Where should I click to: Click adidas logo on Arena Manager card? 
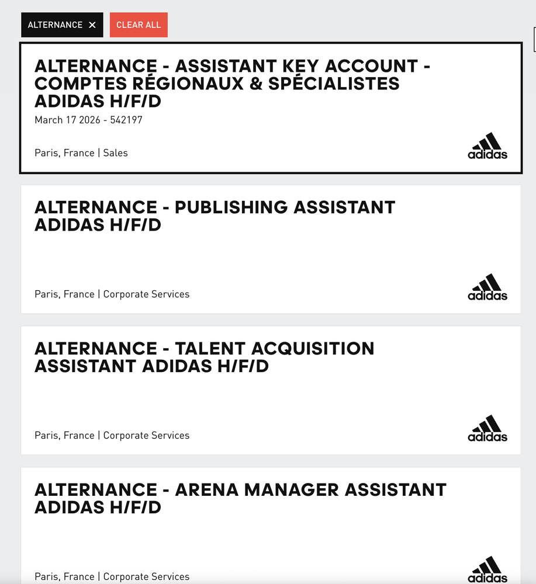pyautogui.click(x=487, y=570)
